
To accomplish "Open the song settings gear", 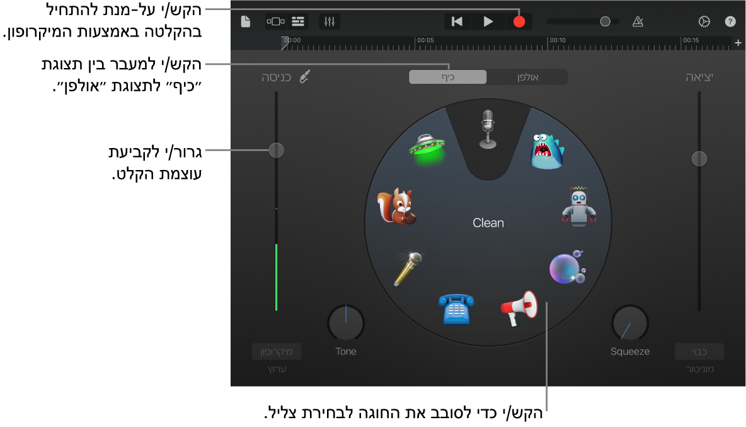I will coord(704,21).
